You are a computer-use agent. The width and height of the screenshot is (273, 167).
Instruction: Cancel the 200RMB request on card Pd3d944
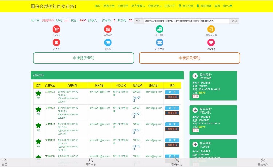(x=195, y=96)
